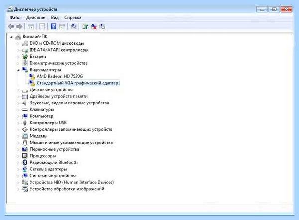Viewport: 299px width, 220px height.
Task: Select the Клавиатуры label
Action: tap(42, 110)
